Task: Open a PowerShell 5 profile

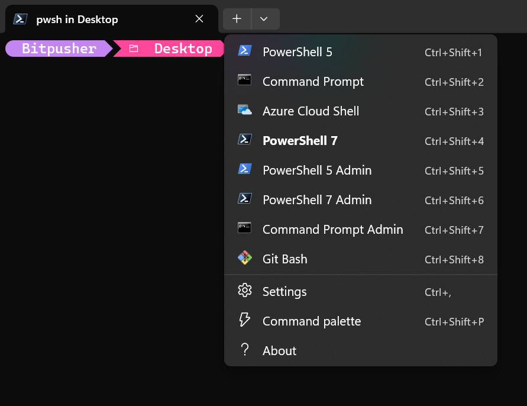Action: pyautogui.click(x=361, y=52)
